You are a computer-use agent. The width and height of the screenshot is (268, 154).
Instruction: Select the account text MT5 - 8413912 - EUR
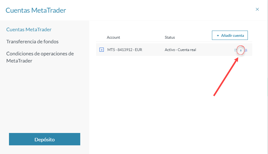125,49
